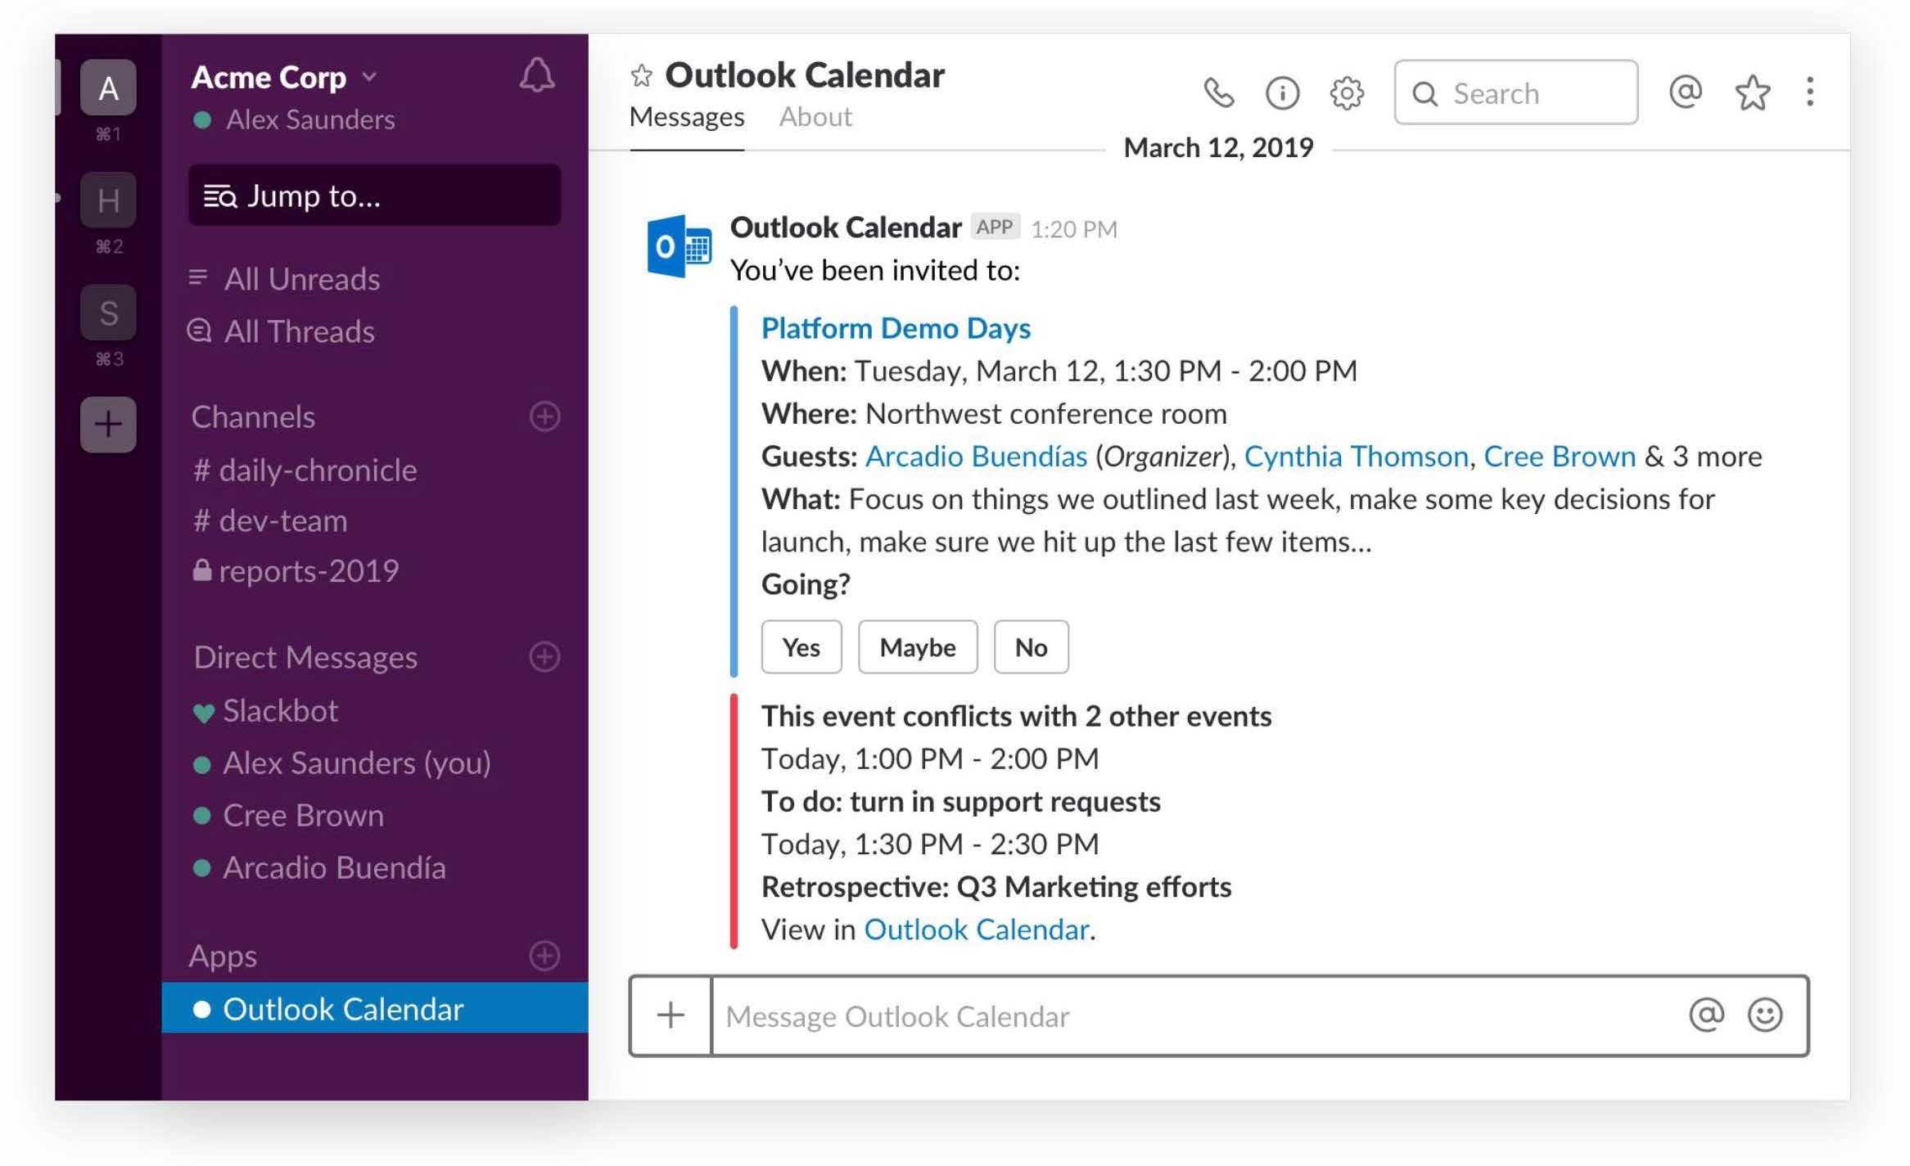Select the Messages tab
Viewport: 1910px width, 1166px height.
pyautogui.click(x=687, y=117)
